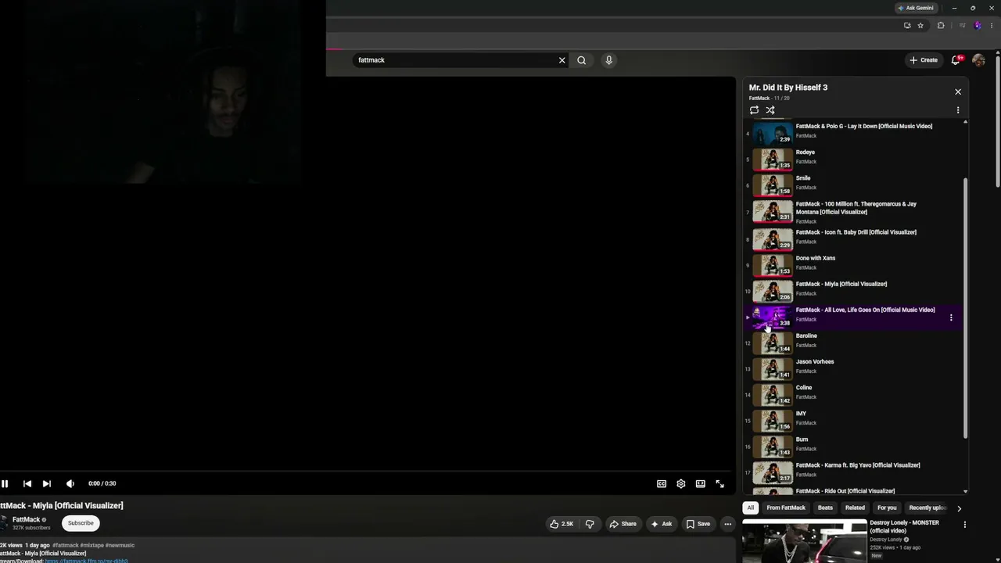Image resolution: width=1001 pixels, height=563 pixels.
Task: Open more actions menu beside Save
Action: [728, 524]
